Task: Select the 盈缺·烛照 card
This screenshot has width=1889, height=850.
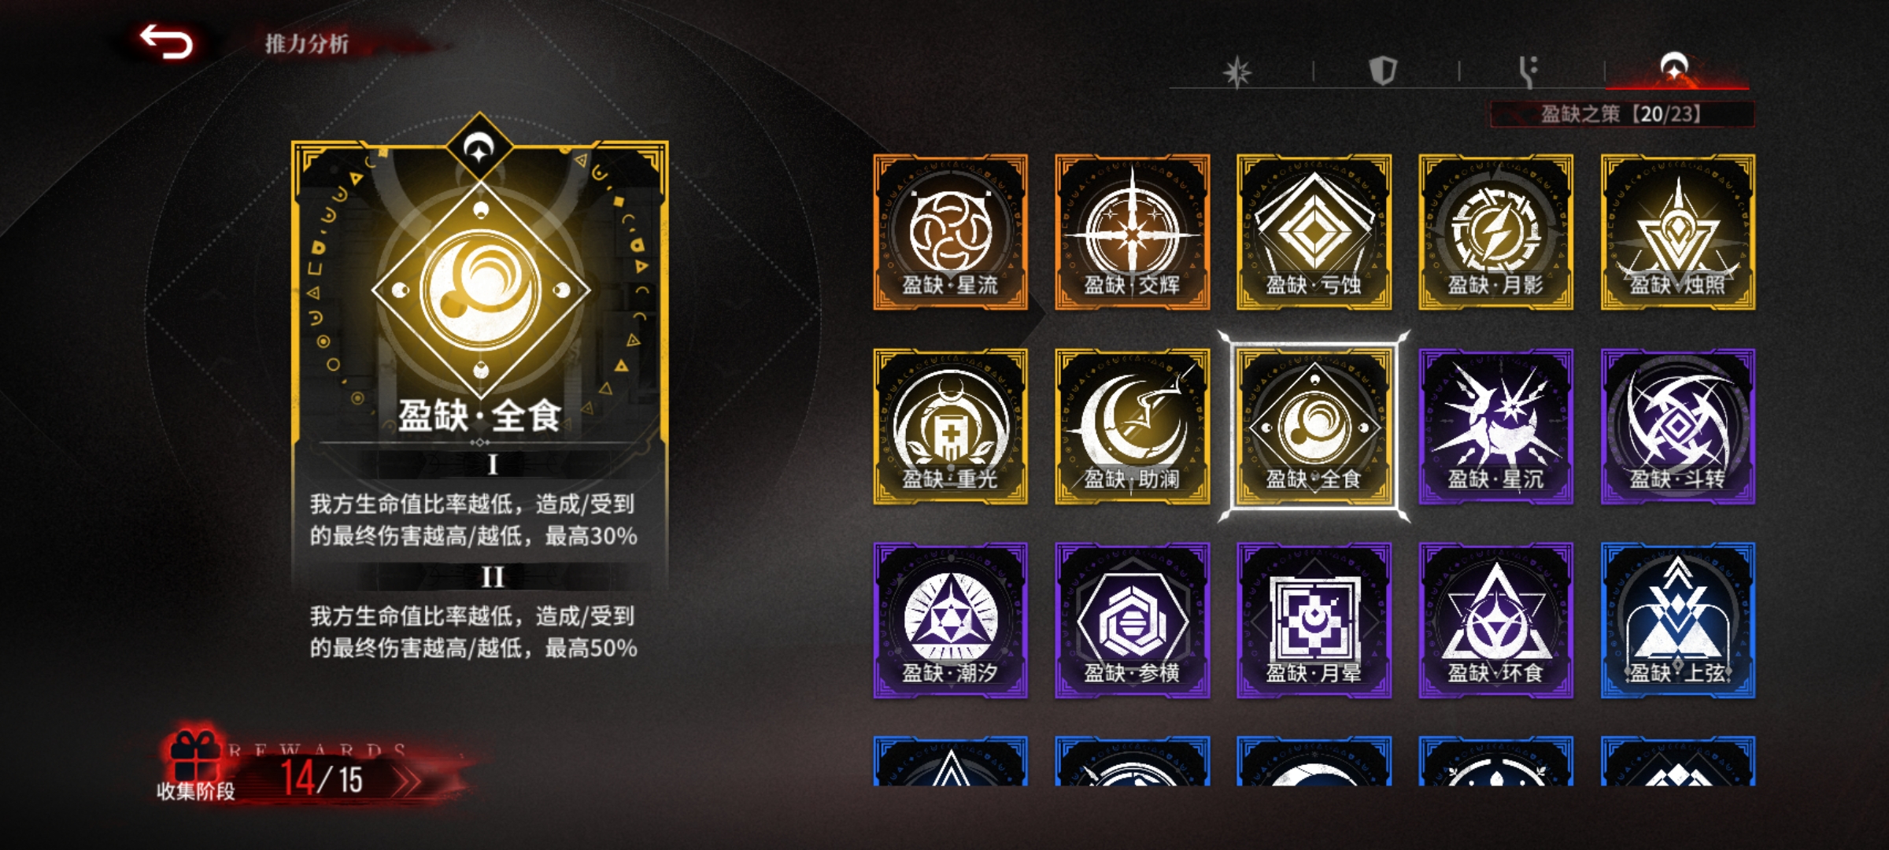Action: coord(1677,231)
